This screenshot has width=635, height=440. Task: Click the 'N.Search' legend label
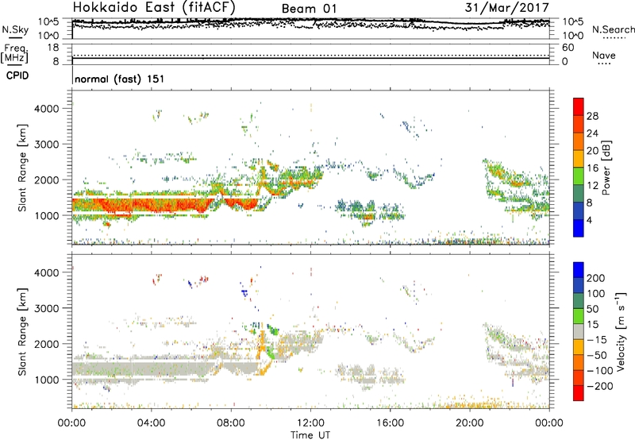pyautogui.click(x=613, y=29)
